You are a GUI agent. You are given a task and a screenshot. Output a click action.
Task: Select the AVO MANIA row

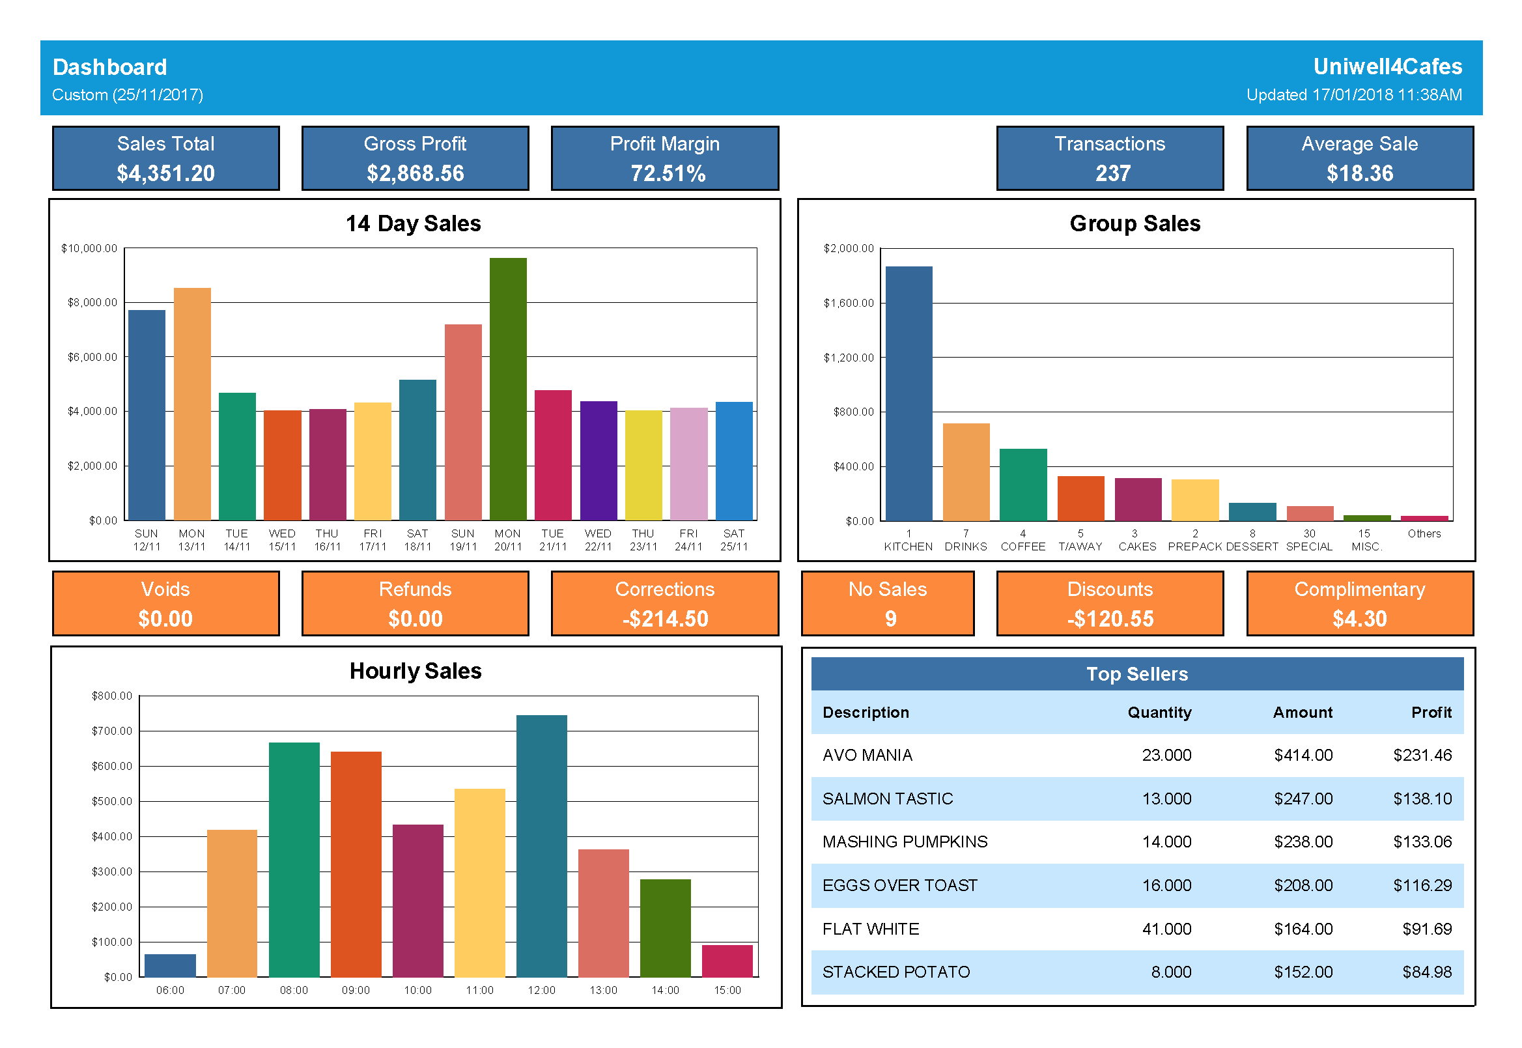(x=1136, y=755)
